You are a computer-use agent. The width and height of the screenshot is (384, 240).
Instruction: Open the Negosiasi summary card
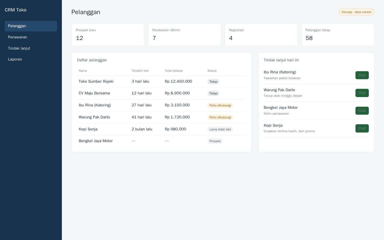pos(261,35)
